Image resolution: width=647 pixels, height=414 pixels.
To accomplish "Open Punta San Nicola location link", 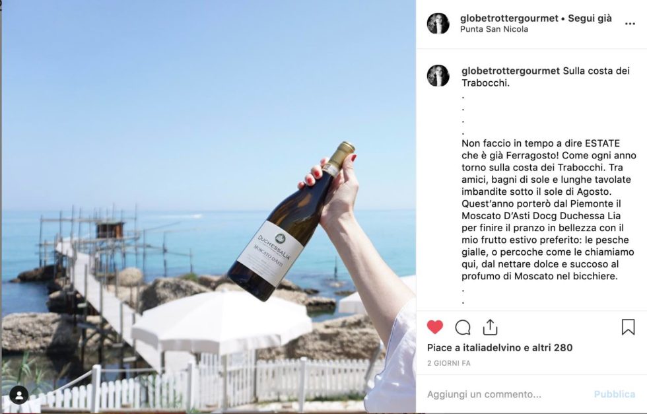I will coord(494,29).
